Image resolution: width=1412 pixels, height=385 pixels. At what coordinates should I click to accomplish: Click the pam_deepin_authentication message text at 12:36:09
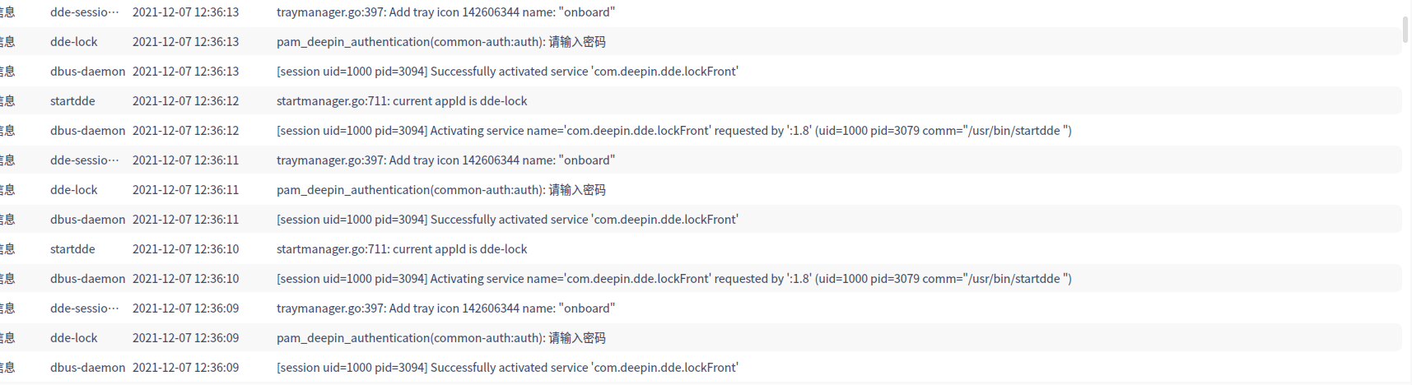tap(440, 338)
